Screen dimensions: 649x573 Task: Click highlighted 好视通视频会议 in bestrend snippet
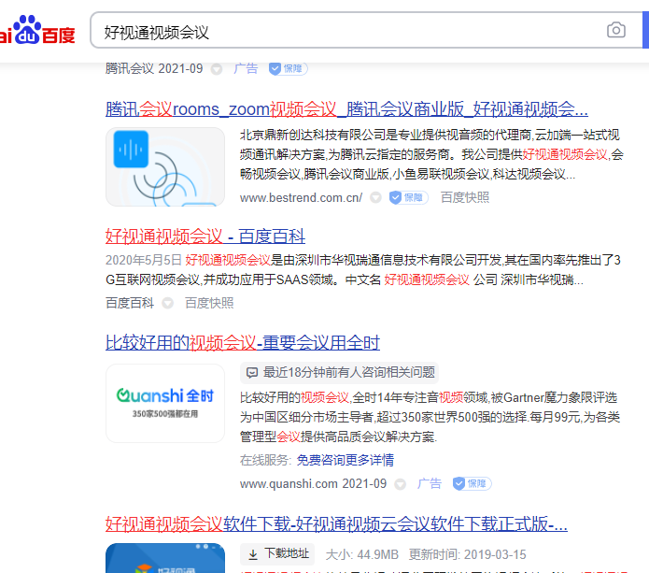click(x=565, y=154)
